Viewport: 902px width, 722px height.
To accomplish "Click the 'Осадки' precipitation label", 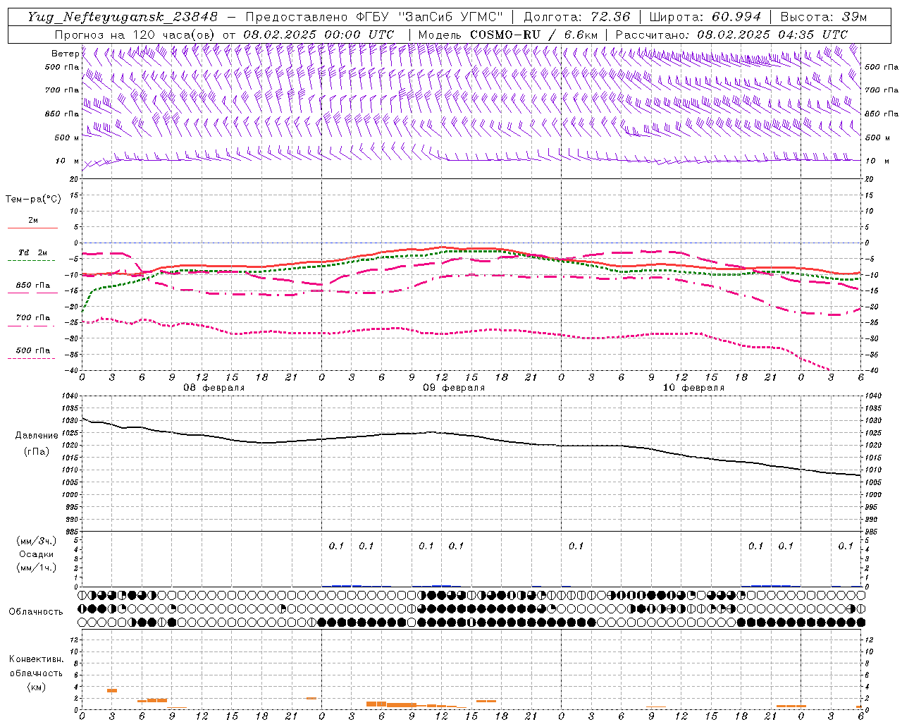I will [36, 554].
